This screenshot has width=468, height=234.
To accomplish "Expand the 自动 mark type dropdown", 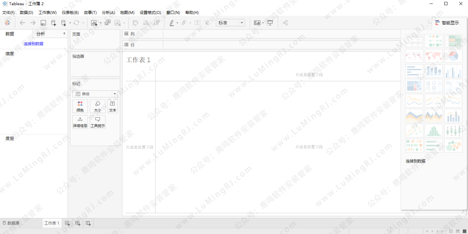I will click(95, 94).
